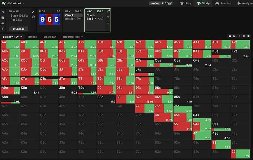Click the reset arrow icon in left sidebar
Screen dimensions: 253x160
click(x=3, y=12)
